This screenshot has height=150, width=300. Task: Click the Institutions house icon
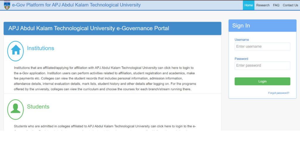[x=16, y=51]
